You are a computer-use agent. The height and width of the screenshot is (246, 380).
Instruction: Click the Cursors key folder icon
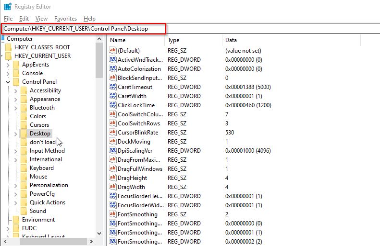click(x=24, y=125)
